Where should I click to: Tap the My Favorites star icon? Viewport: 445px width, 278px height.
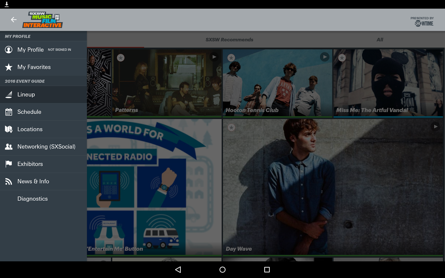coord(9,67)
